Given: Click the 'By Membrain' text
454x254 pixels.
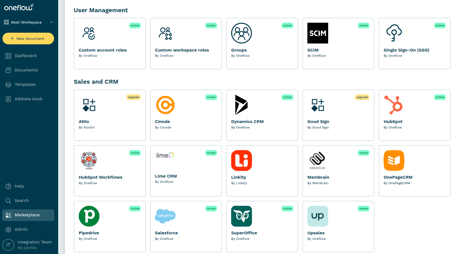Looking at the screenshot, I should coord(318,183).
